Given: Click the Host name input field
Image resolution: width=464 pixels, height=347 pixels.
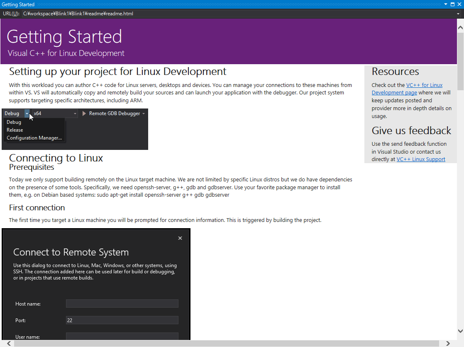Looking at the screenshot, I should coord(122,304).
